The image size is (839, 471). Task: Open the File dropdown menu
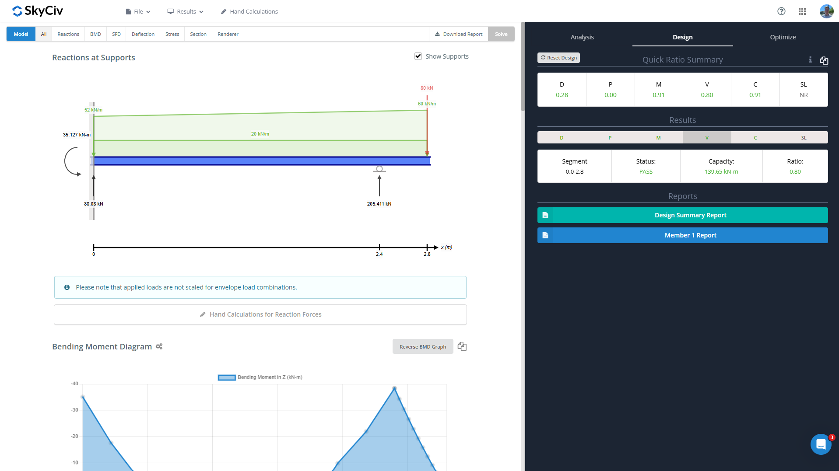click(138, 11)
